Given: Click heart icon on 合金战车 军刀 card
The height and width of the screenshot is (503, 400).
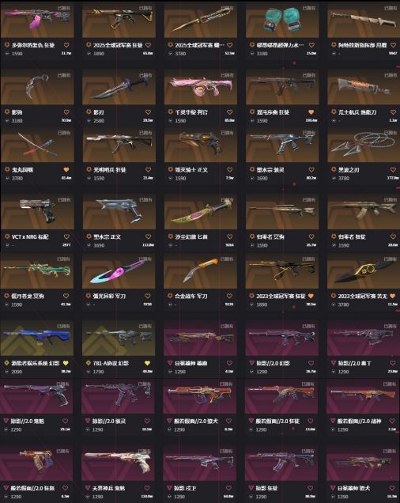Looking at the screenshot, I should 229,296.
